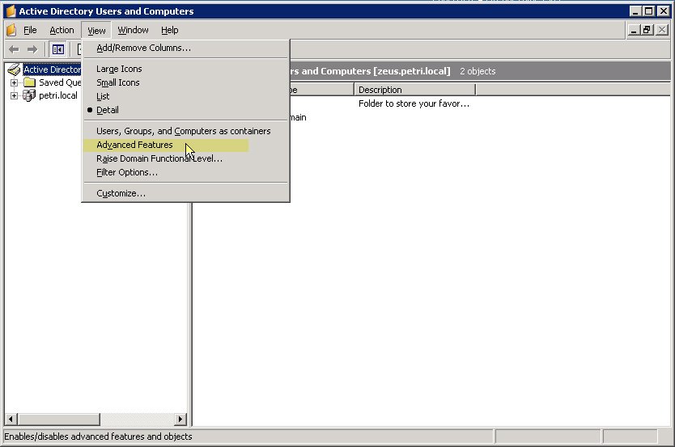Click 'Folder to store your favor…' description cell

pyautogui.click(x=414, y=103)
